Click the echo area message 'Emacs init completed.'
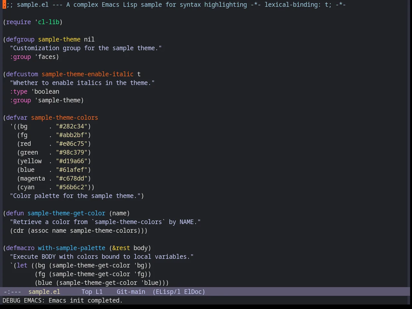The width and height of the screenshot is (412, 309). click(x=86, y=300)
